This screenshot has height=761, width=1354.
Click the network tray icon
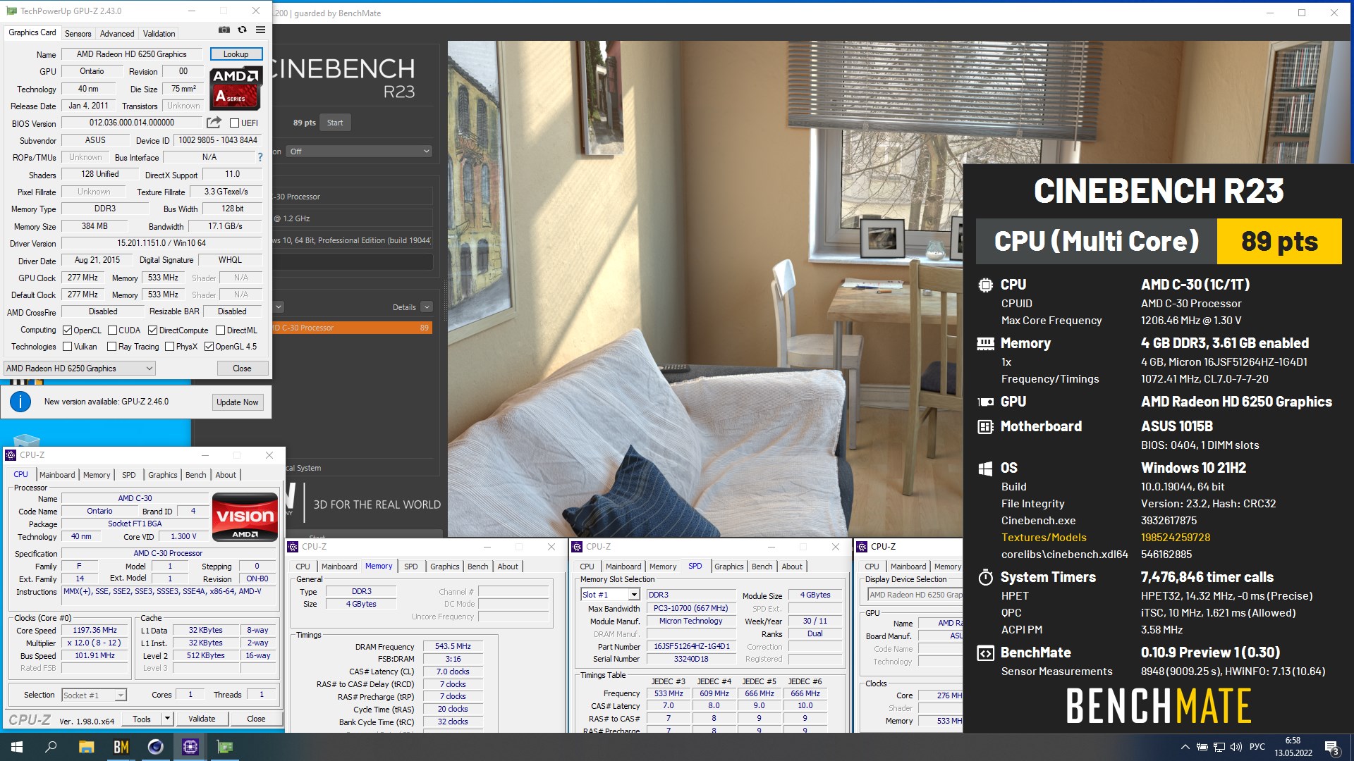pos(1219,747)
